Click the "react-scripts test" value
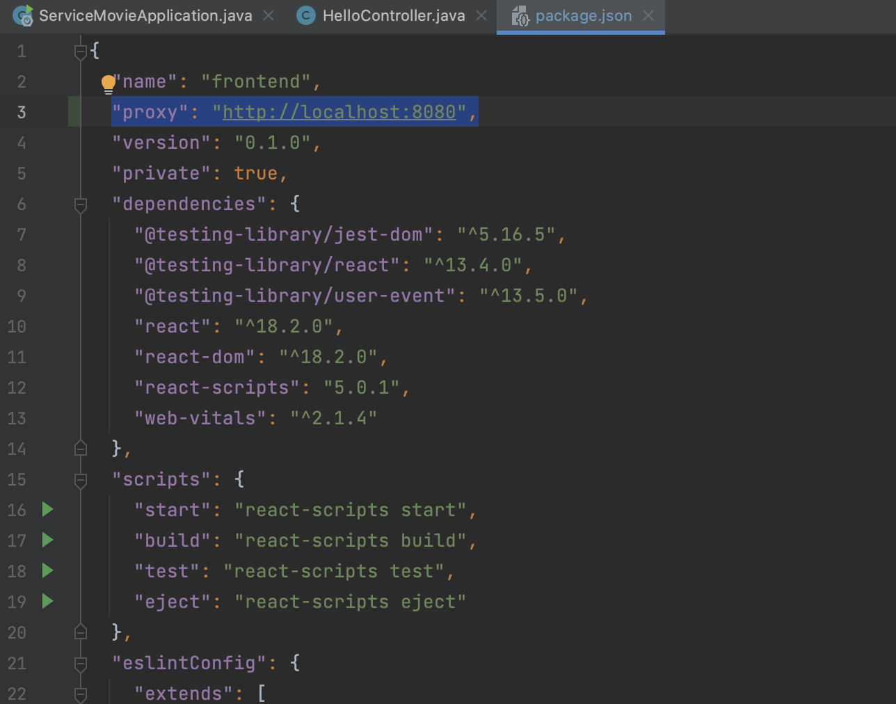The width and height of the screenshot is (896, 704). 334,571
